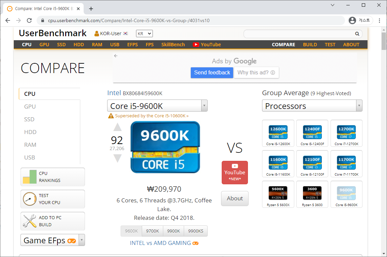Viewport: 387px width, 257px height.
Task: Open Superseded by Core i5-10600K link
Action: point(152,116)
